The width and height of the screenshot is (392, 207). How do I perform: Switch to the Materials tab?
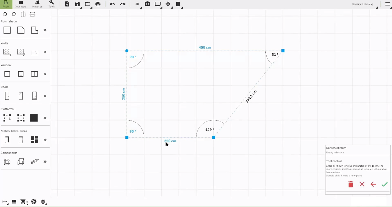point(37,4)
